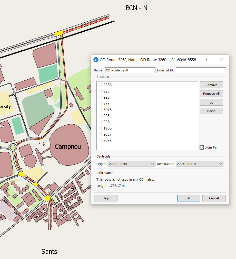Image resolution: width=236 pixels, height=259 pixels.
Task: Move a section down with the Down button
Action: click(x=211, y=111)
